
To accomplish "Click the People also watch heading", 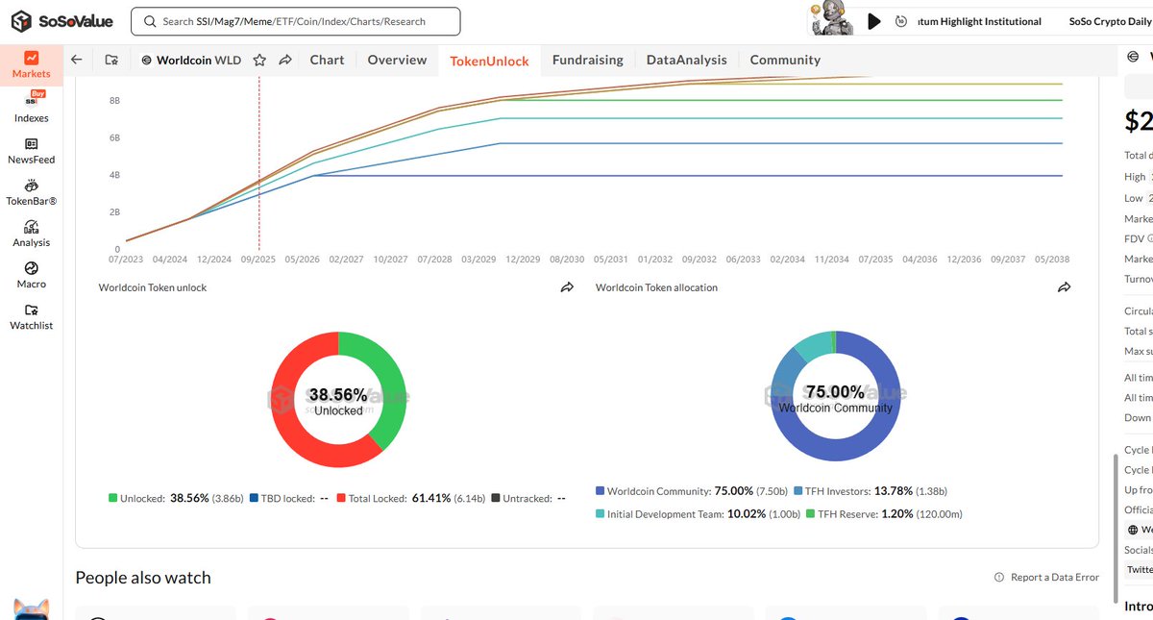I will 143,578.
